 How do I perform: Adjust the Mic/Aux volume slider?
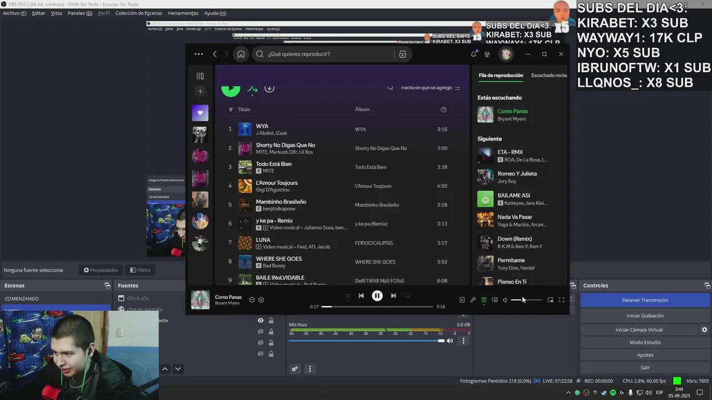[367, 341]
